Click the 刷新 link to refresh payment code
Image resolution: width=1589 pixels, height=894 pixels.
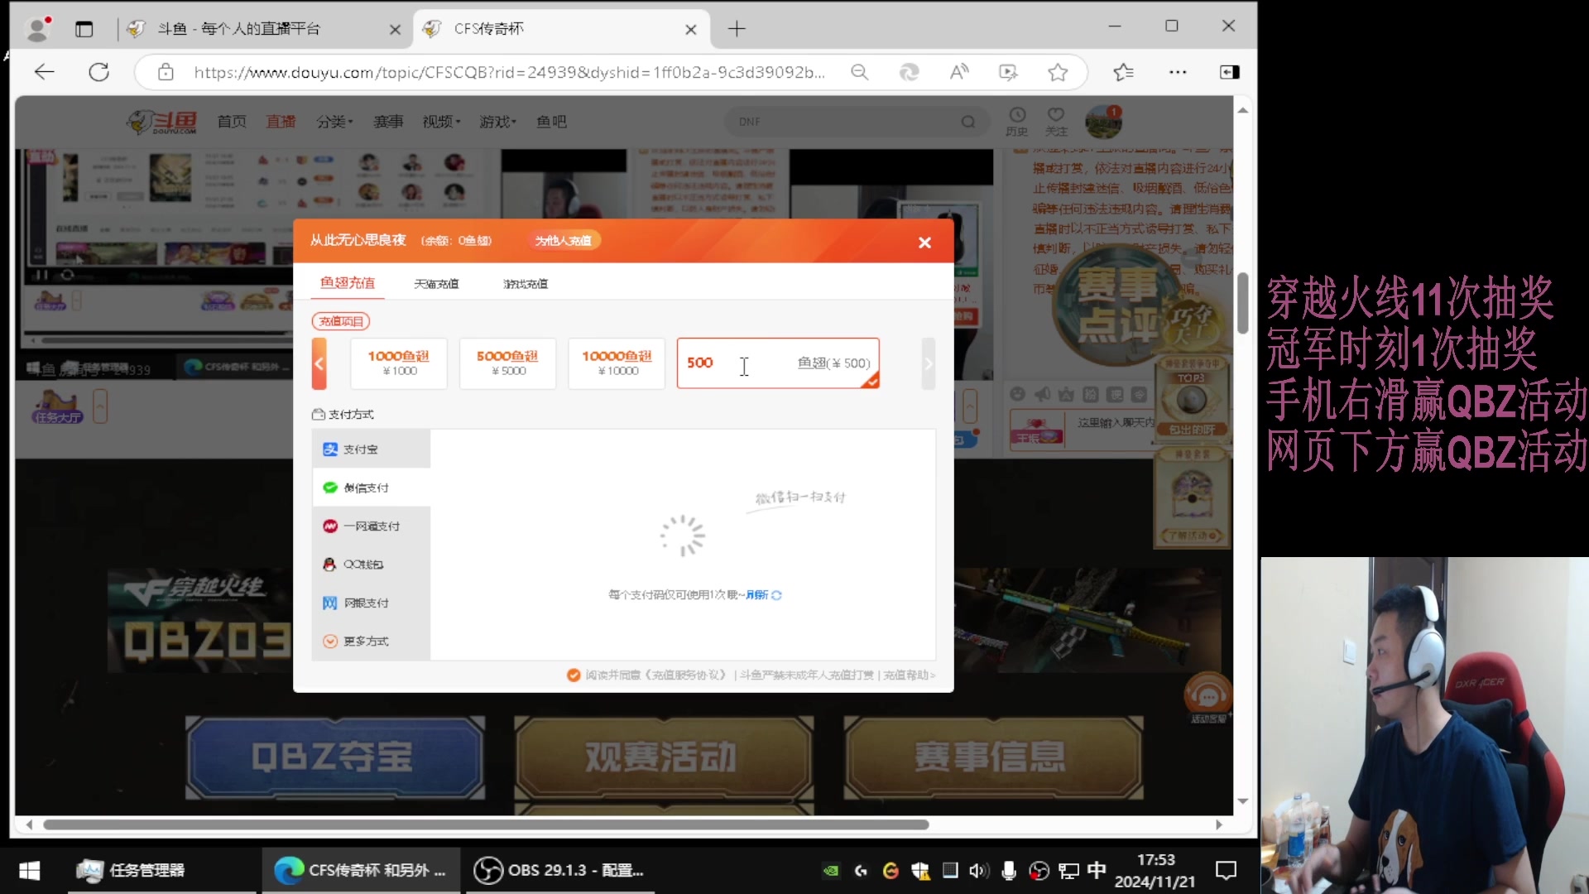763,594
